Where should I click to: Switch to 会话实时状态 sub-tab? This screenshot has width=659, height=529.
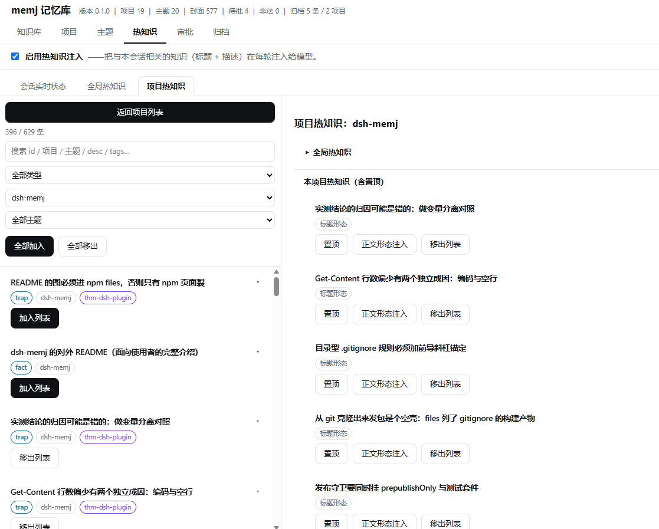tap(43, 86)
